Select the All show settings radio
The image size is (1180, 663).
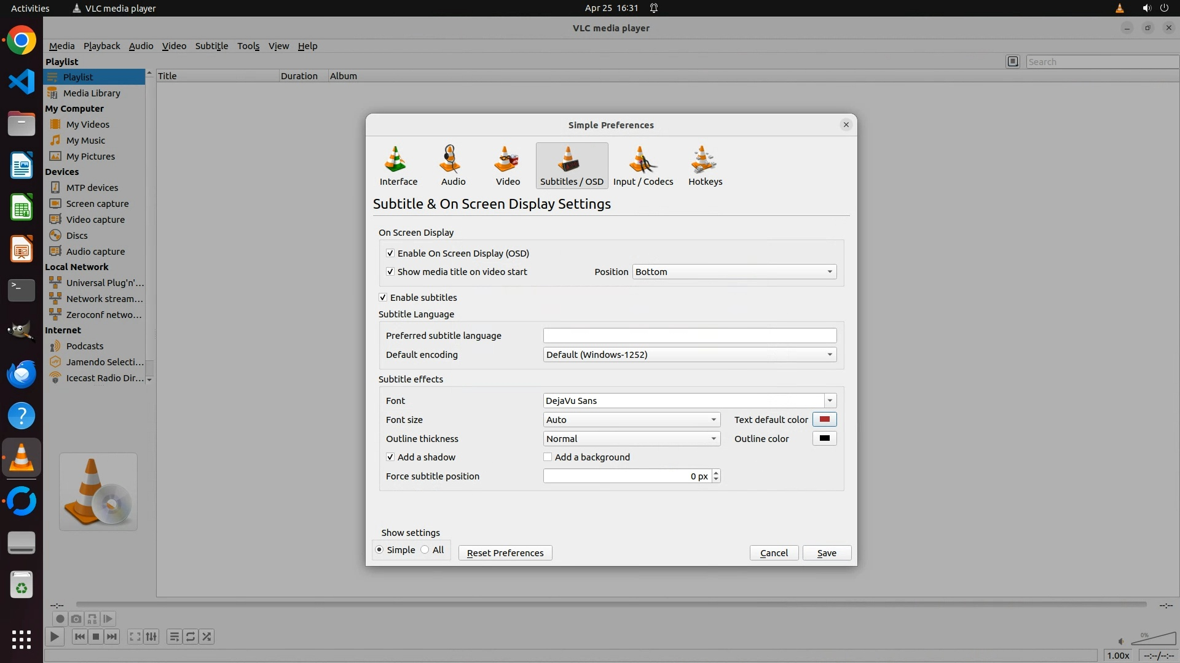425,550
